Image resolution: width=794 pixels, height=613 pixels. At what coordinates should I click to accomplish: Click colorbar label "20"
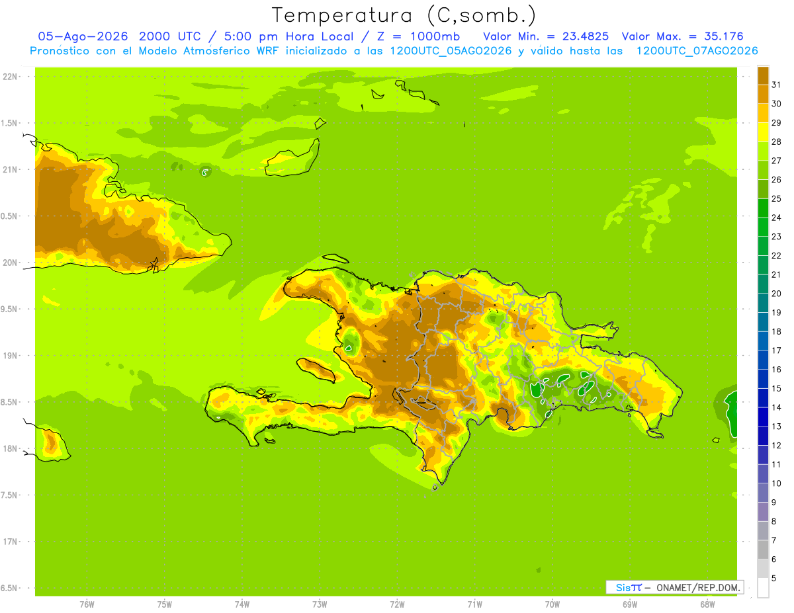[776, 294]
